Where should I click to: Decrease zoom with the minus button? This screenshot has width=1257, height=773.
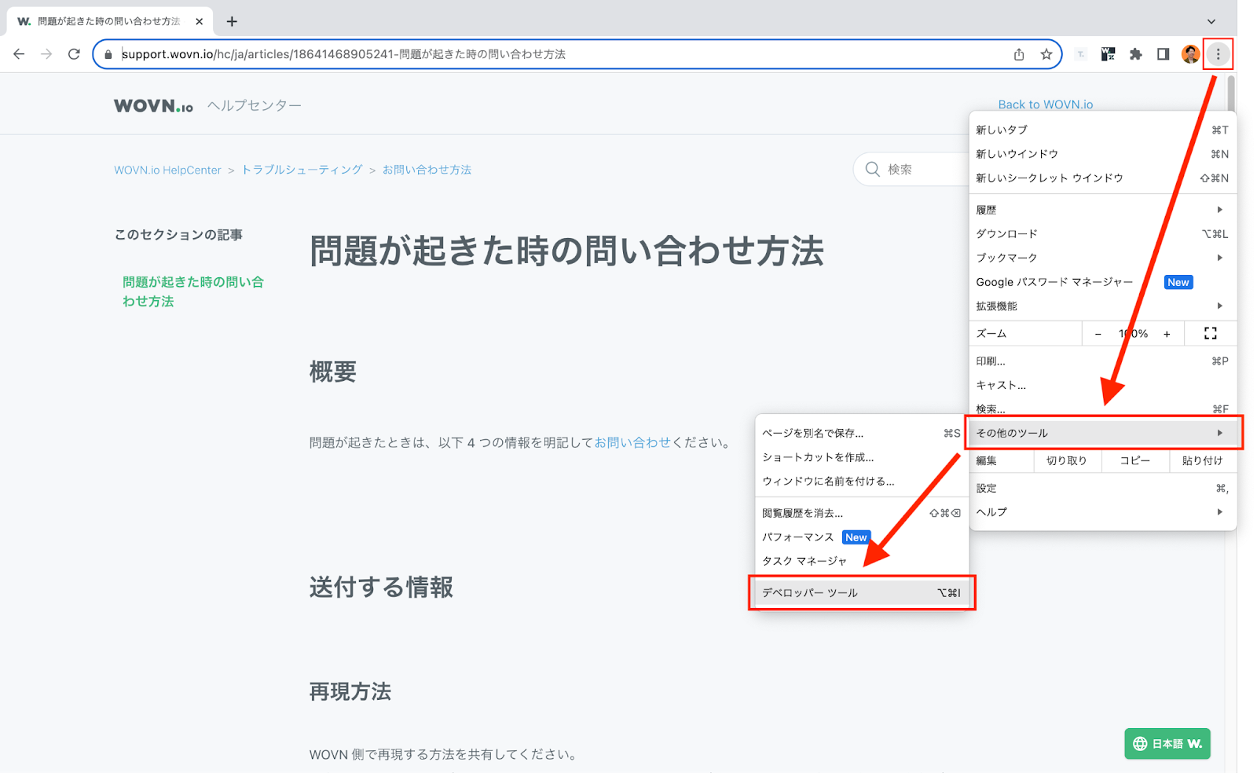(1098, 334)
